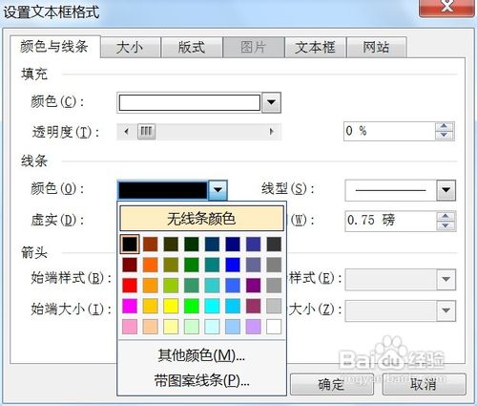Select the light orange third-row swatch

150,286
